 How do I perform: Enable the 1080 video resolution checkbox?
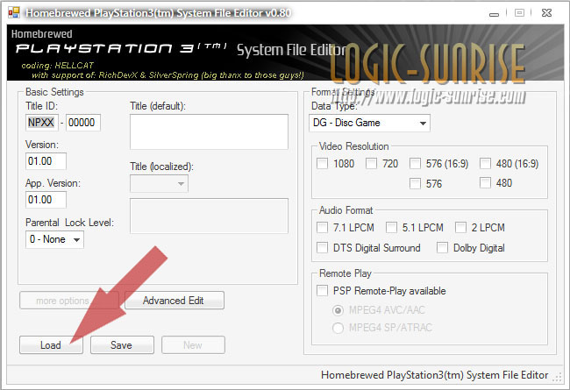(x=322, y=164)
